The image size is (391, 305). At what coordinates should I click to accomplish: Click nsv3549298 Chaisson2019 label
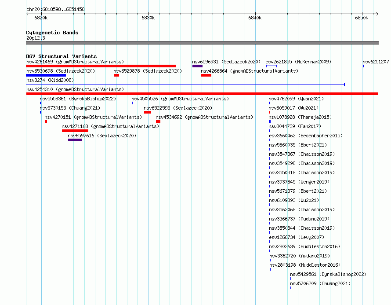coord(302,163)
